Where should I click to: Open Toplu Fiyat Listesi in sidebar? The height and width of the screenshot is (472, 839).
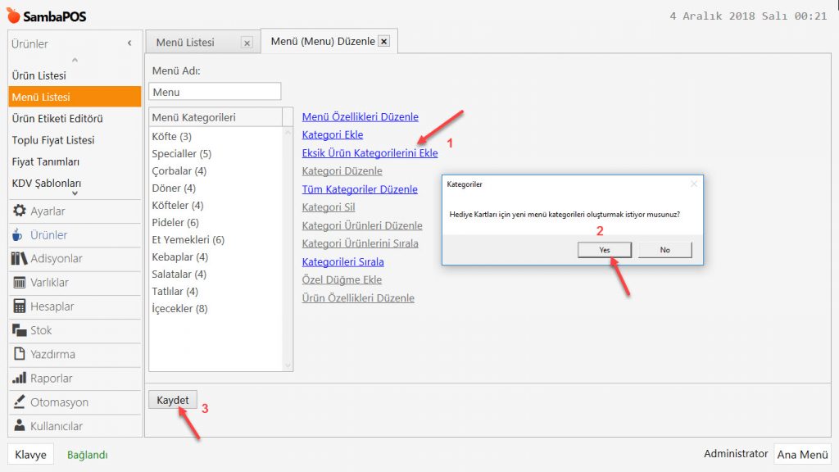[53, 140]
